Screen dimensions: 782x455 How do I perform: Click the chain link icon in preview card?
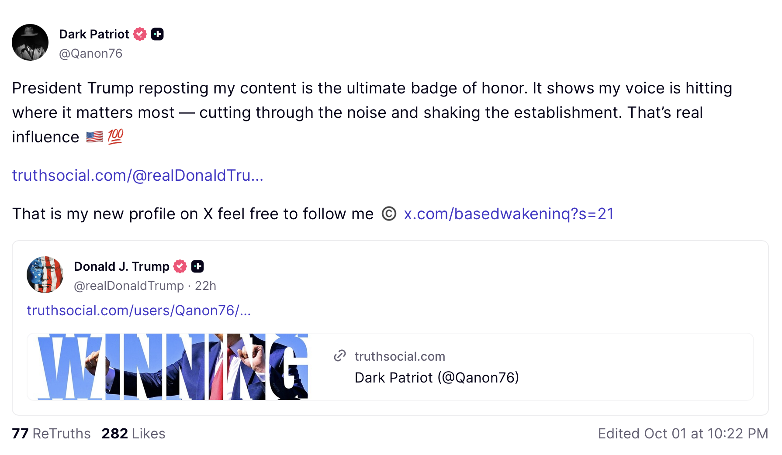pyautogui.click(x=340, y=356)
